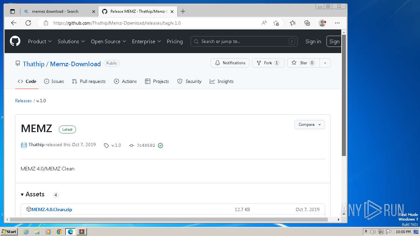Switch to the Insights tab
The width and height of the screenshot is (420, 236).
pyautogui.click(x=221, y=81)
